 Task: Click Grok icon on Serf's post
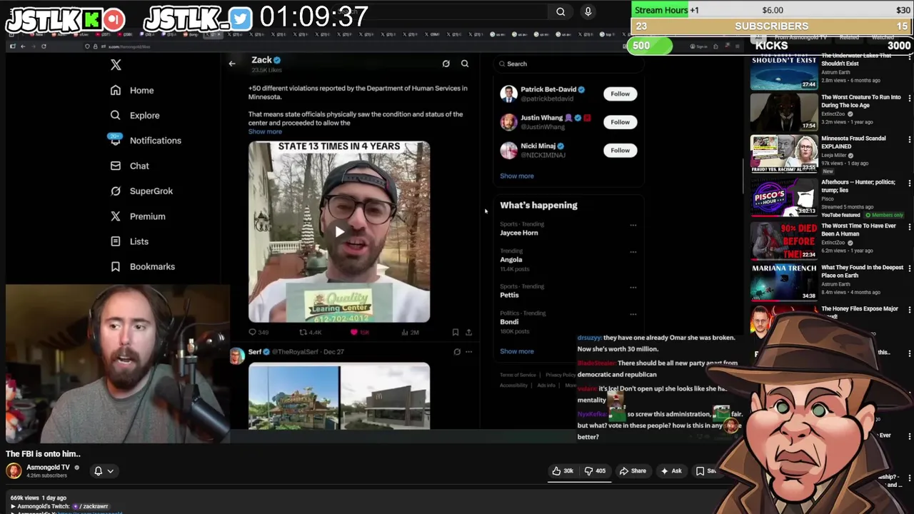click(x=457, y=351)
